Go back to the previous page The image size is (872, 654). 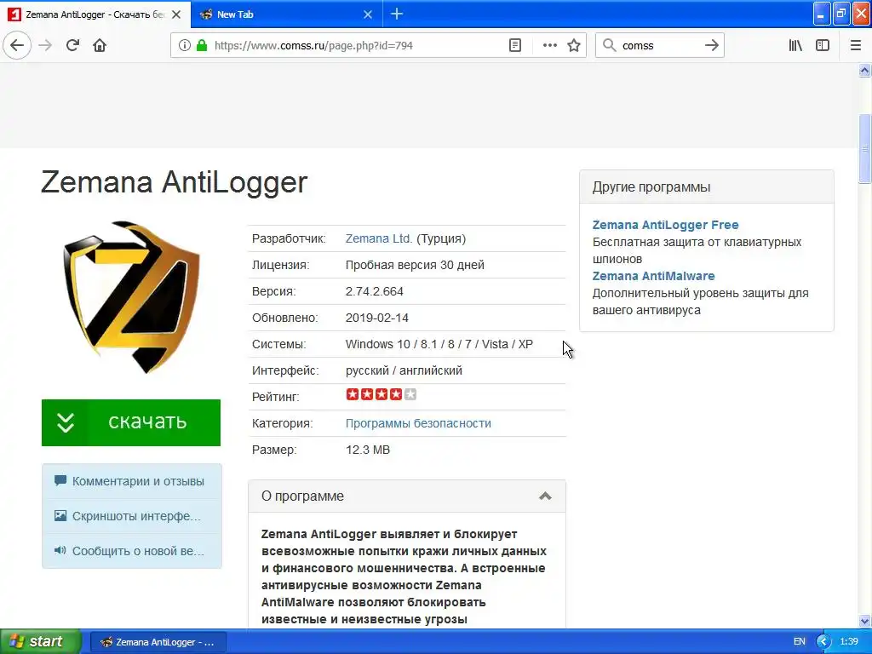tap(17, 45)
